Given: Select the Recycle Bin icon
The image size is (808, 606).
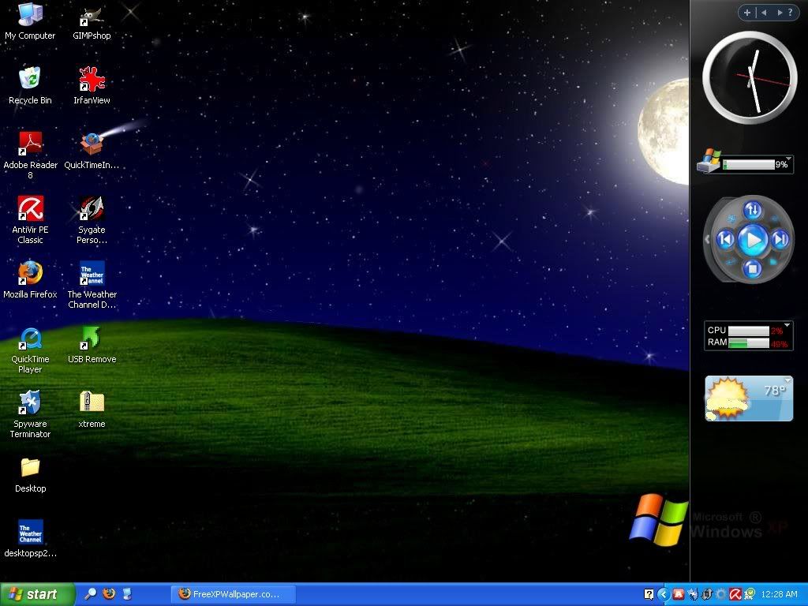Looking at the screenshot, I should 30,85.
